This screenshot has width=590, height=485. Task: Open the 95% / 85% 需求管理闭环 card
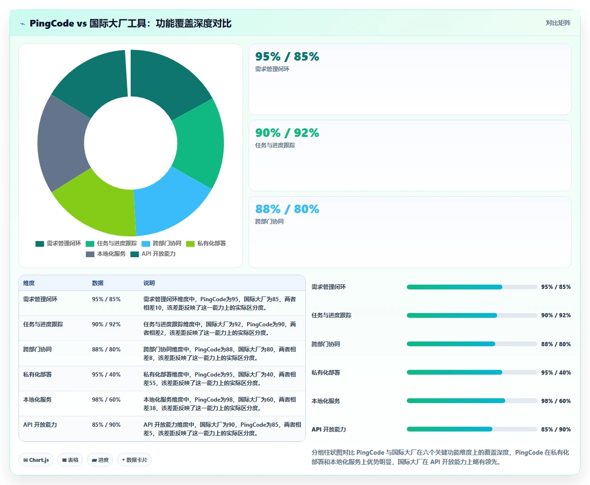tap(410, 80)
